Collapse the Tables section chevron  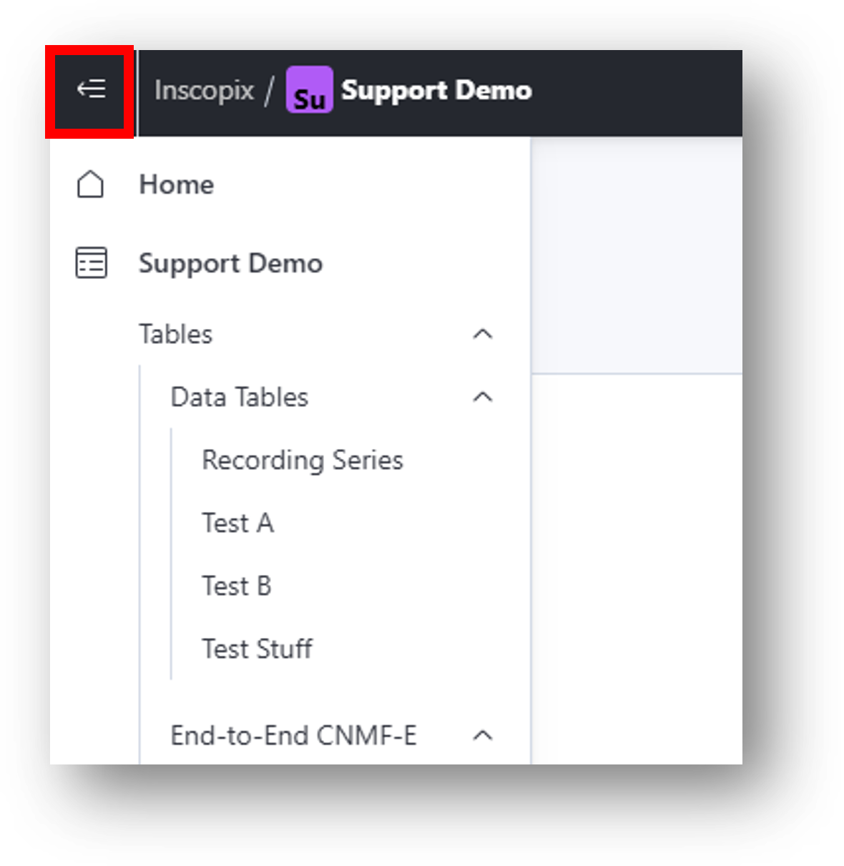click(x=483, y=334)
